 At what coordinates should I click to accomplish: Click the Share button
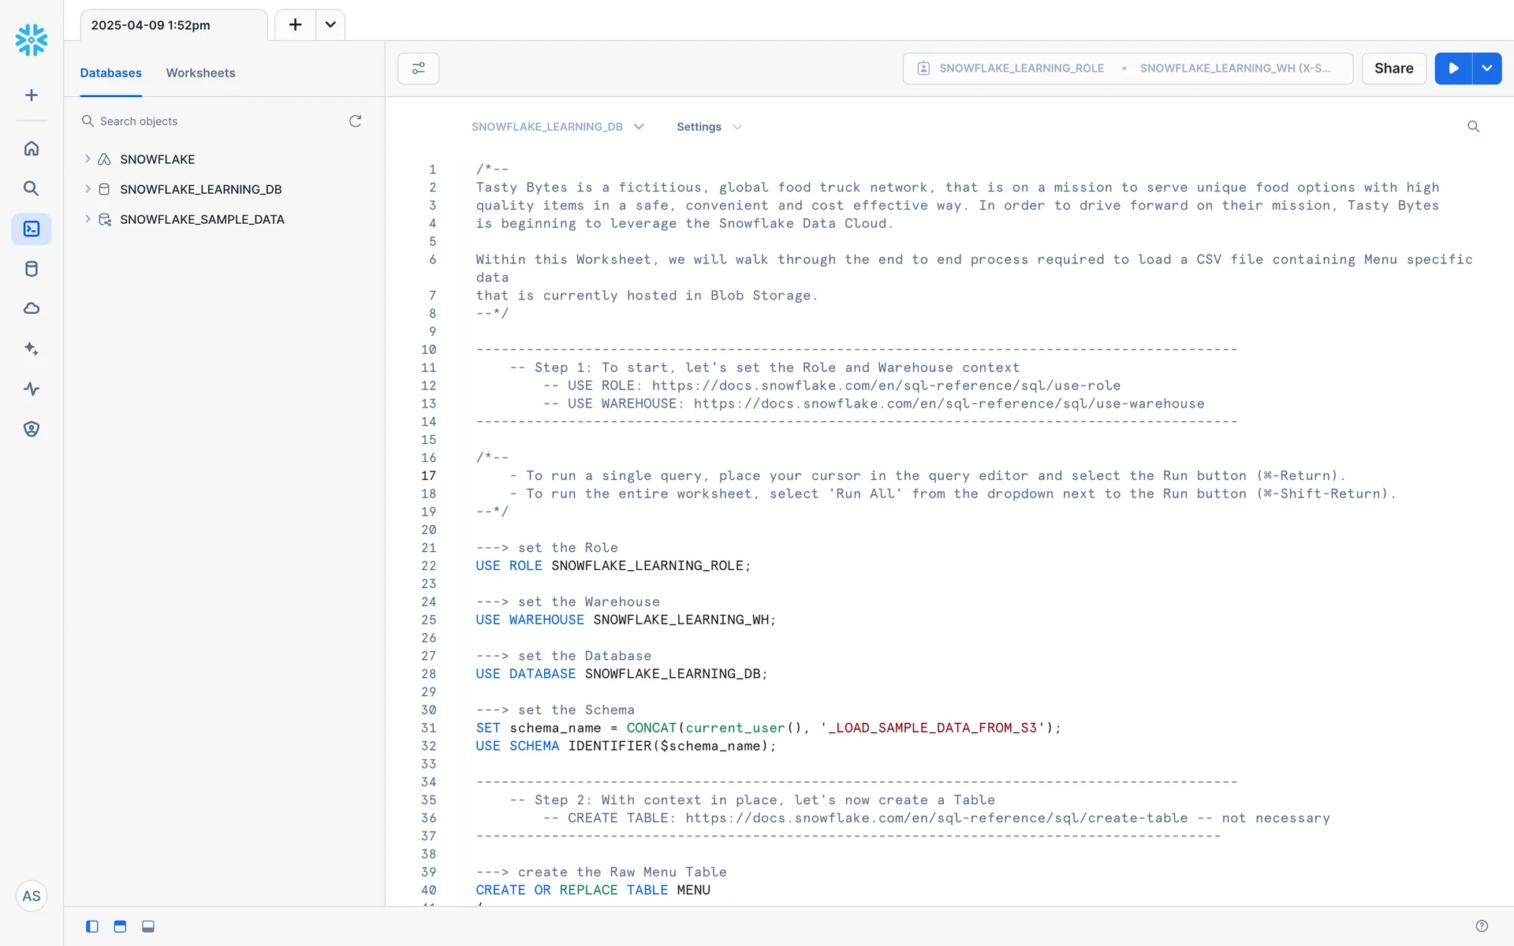[1393, 69]
